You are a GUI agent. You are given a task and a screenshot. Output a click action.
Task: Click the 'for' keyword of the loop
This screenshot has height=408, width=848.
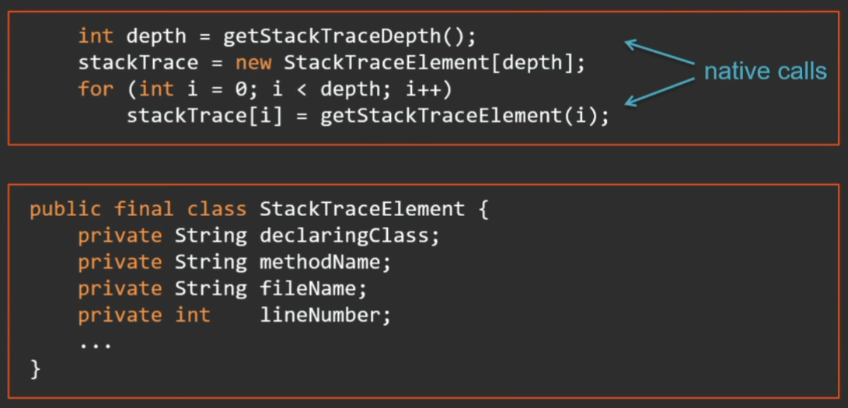coord(96,89)
